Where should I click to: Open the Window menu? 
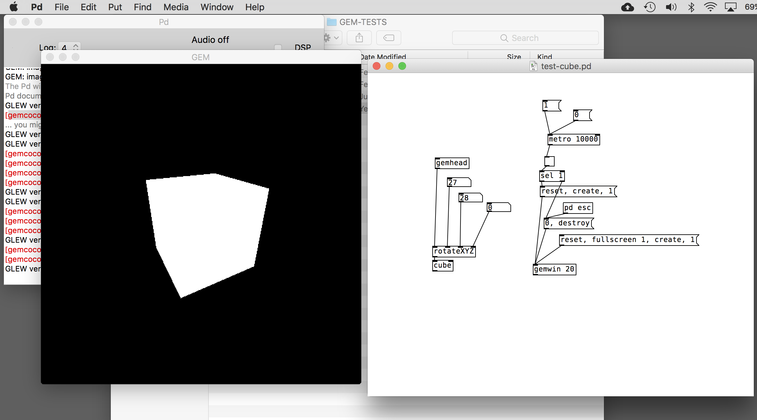coord(217,7)
